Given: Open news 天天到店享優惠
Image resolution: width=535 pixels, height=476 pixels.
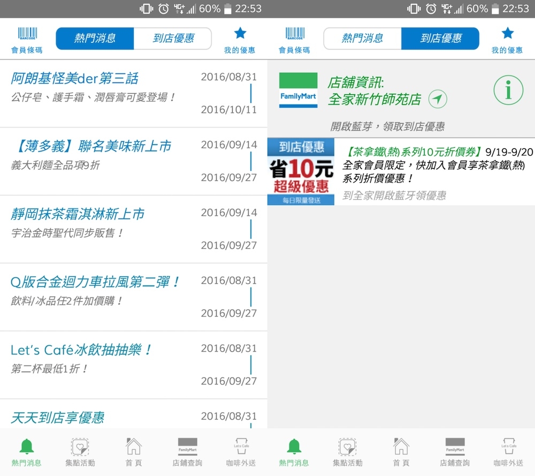Looking at the screenshot, I should [x=133, y=414].
